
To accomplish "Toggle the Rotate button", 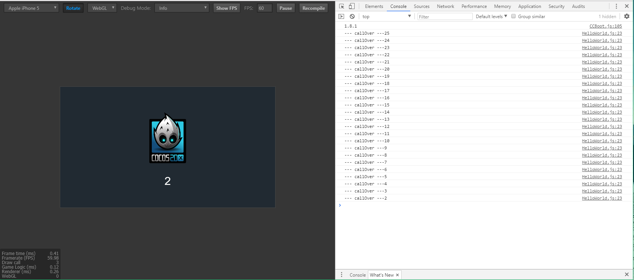I will (73, 8).
